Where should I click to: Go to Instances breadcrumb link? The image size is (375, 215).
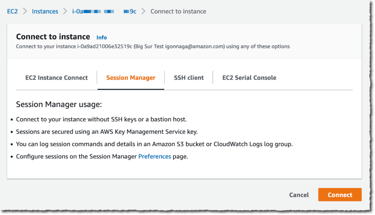(45, 12)
